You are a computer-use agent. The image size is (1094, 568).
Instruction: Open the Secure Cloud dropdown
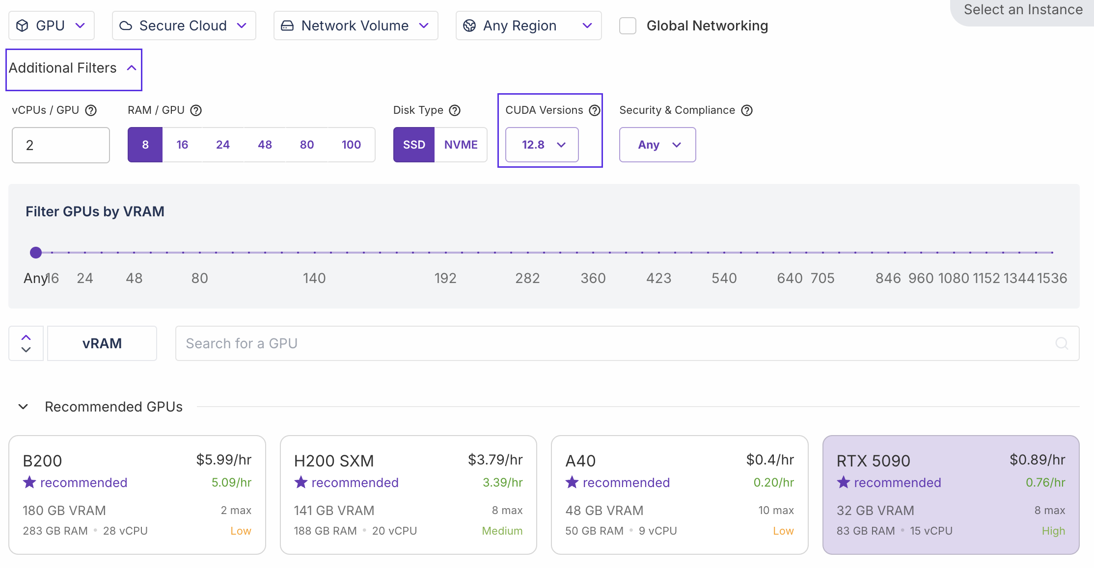tap(184, 26)
